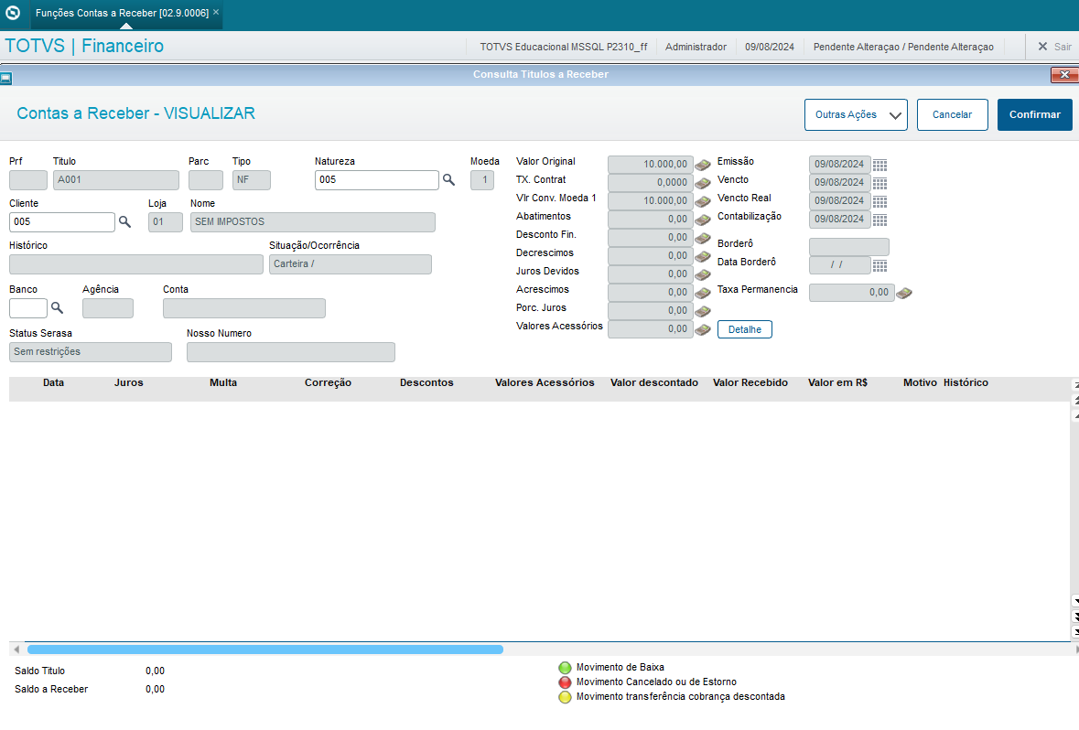The width and height of the screenshot is (1079, 730).
Task: Open the Valor Original calculator icon
Action: tap(702, 166)
